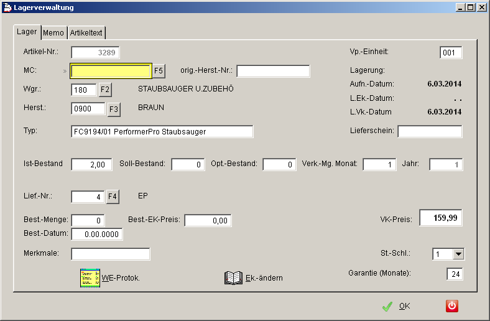Click the L.Vk.-Datum value 6.03.2014
Image resolution: width=490 pixels, height=321 pixels.
445,111
